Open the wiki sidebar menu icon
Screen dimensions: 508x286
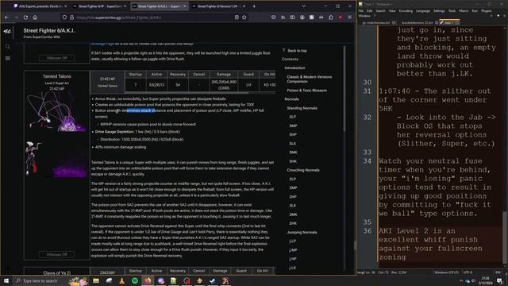point(8,58)
